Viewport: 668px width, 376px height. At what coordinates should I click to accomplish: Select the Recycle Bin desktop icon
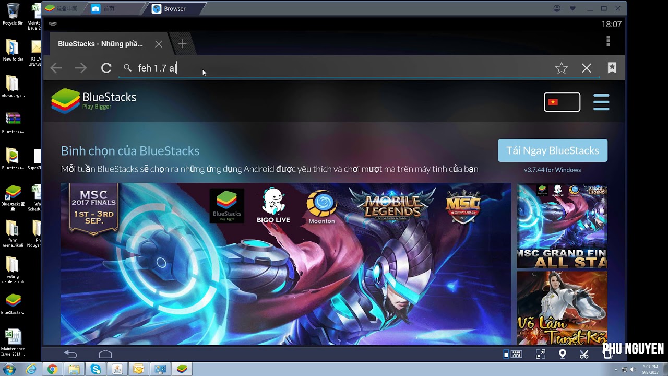[13, 14]
